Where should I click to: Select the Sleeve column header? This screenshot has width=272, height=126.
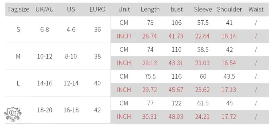pos(203,9)
